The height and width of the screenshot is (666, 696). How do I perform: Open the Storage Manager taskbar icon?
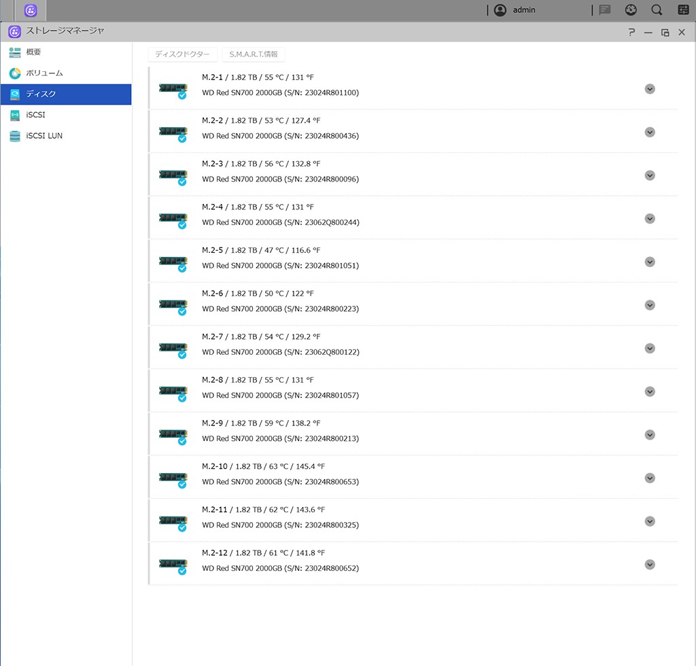[30, 10]
